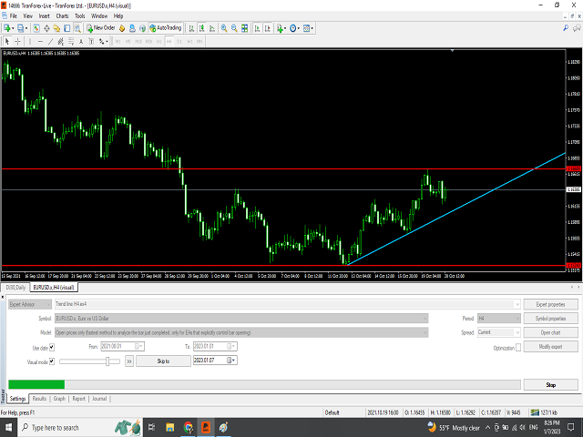Select the text label 'A' tool
Screen dimensions: 583x437
point(82,41)
